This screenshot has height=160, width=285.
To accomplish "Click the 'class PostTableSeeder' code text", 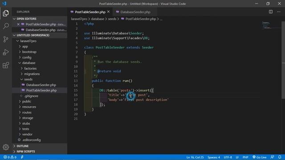I will click(104, 48).
